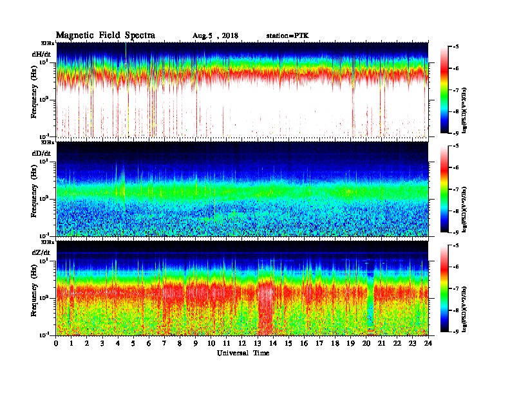Click hour 22 on the time axis
The image size is (510, 394).
(x=397, y=344)
